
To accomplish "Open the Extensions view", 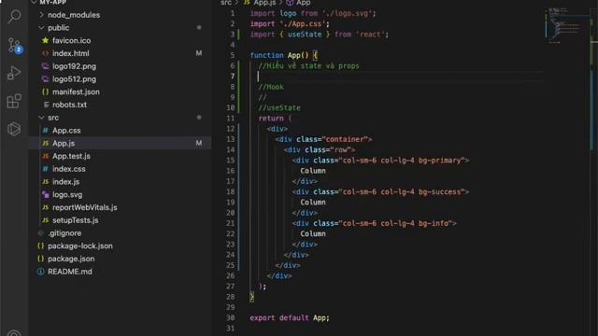I will click(14, 101).
